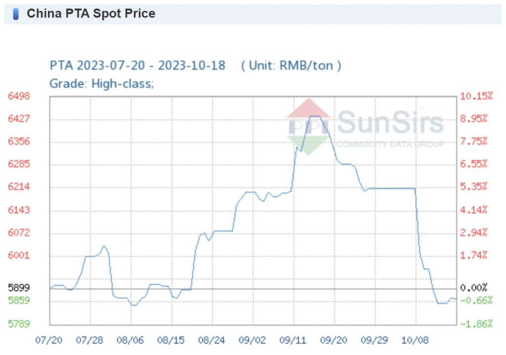
Task: Select the 07/20 date on the x-axis
Action: pyautogui.click(x=49, y=340)
